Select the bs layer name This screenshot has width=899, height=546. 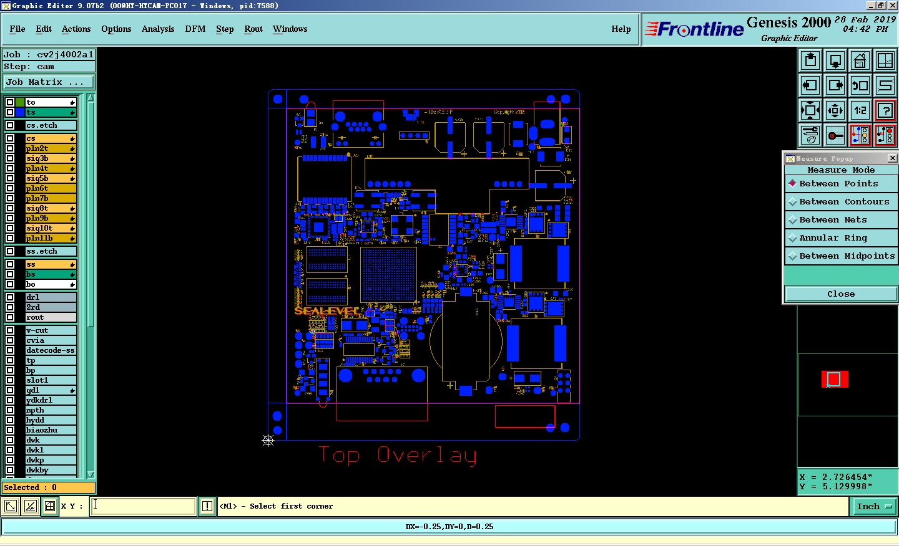pos(51,274)
